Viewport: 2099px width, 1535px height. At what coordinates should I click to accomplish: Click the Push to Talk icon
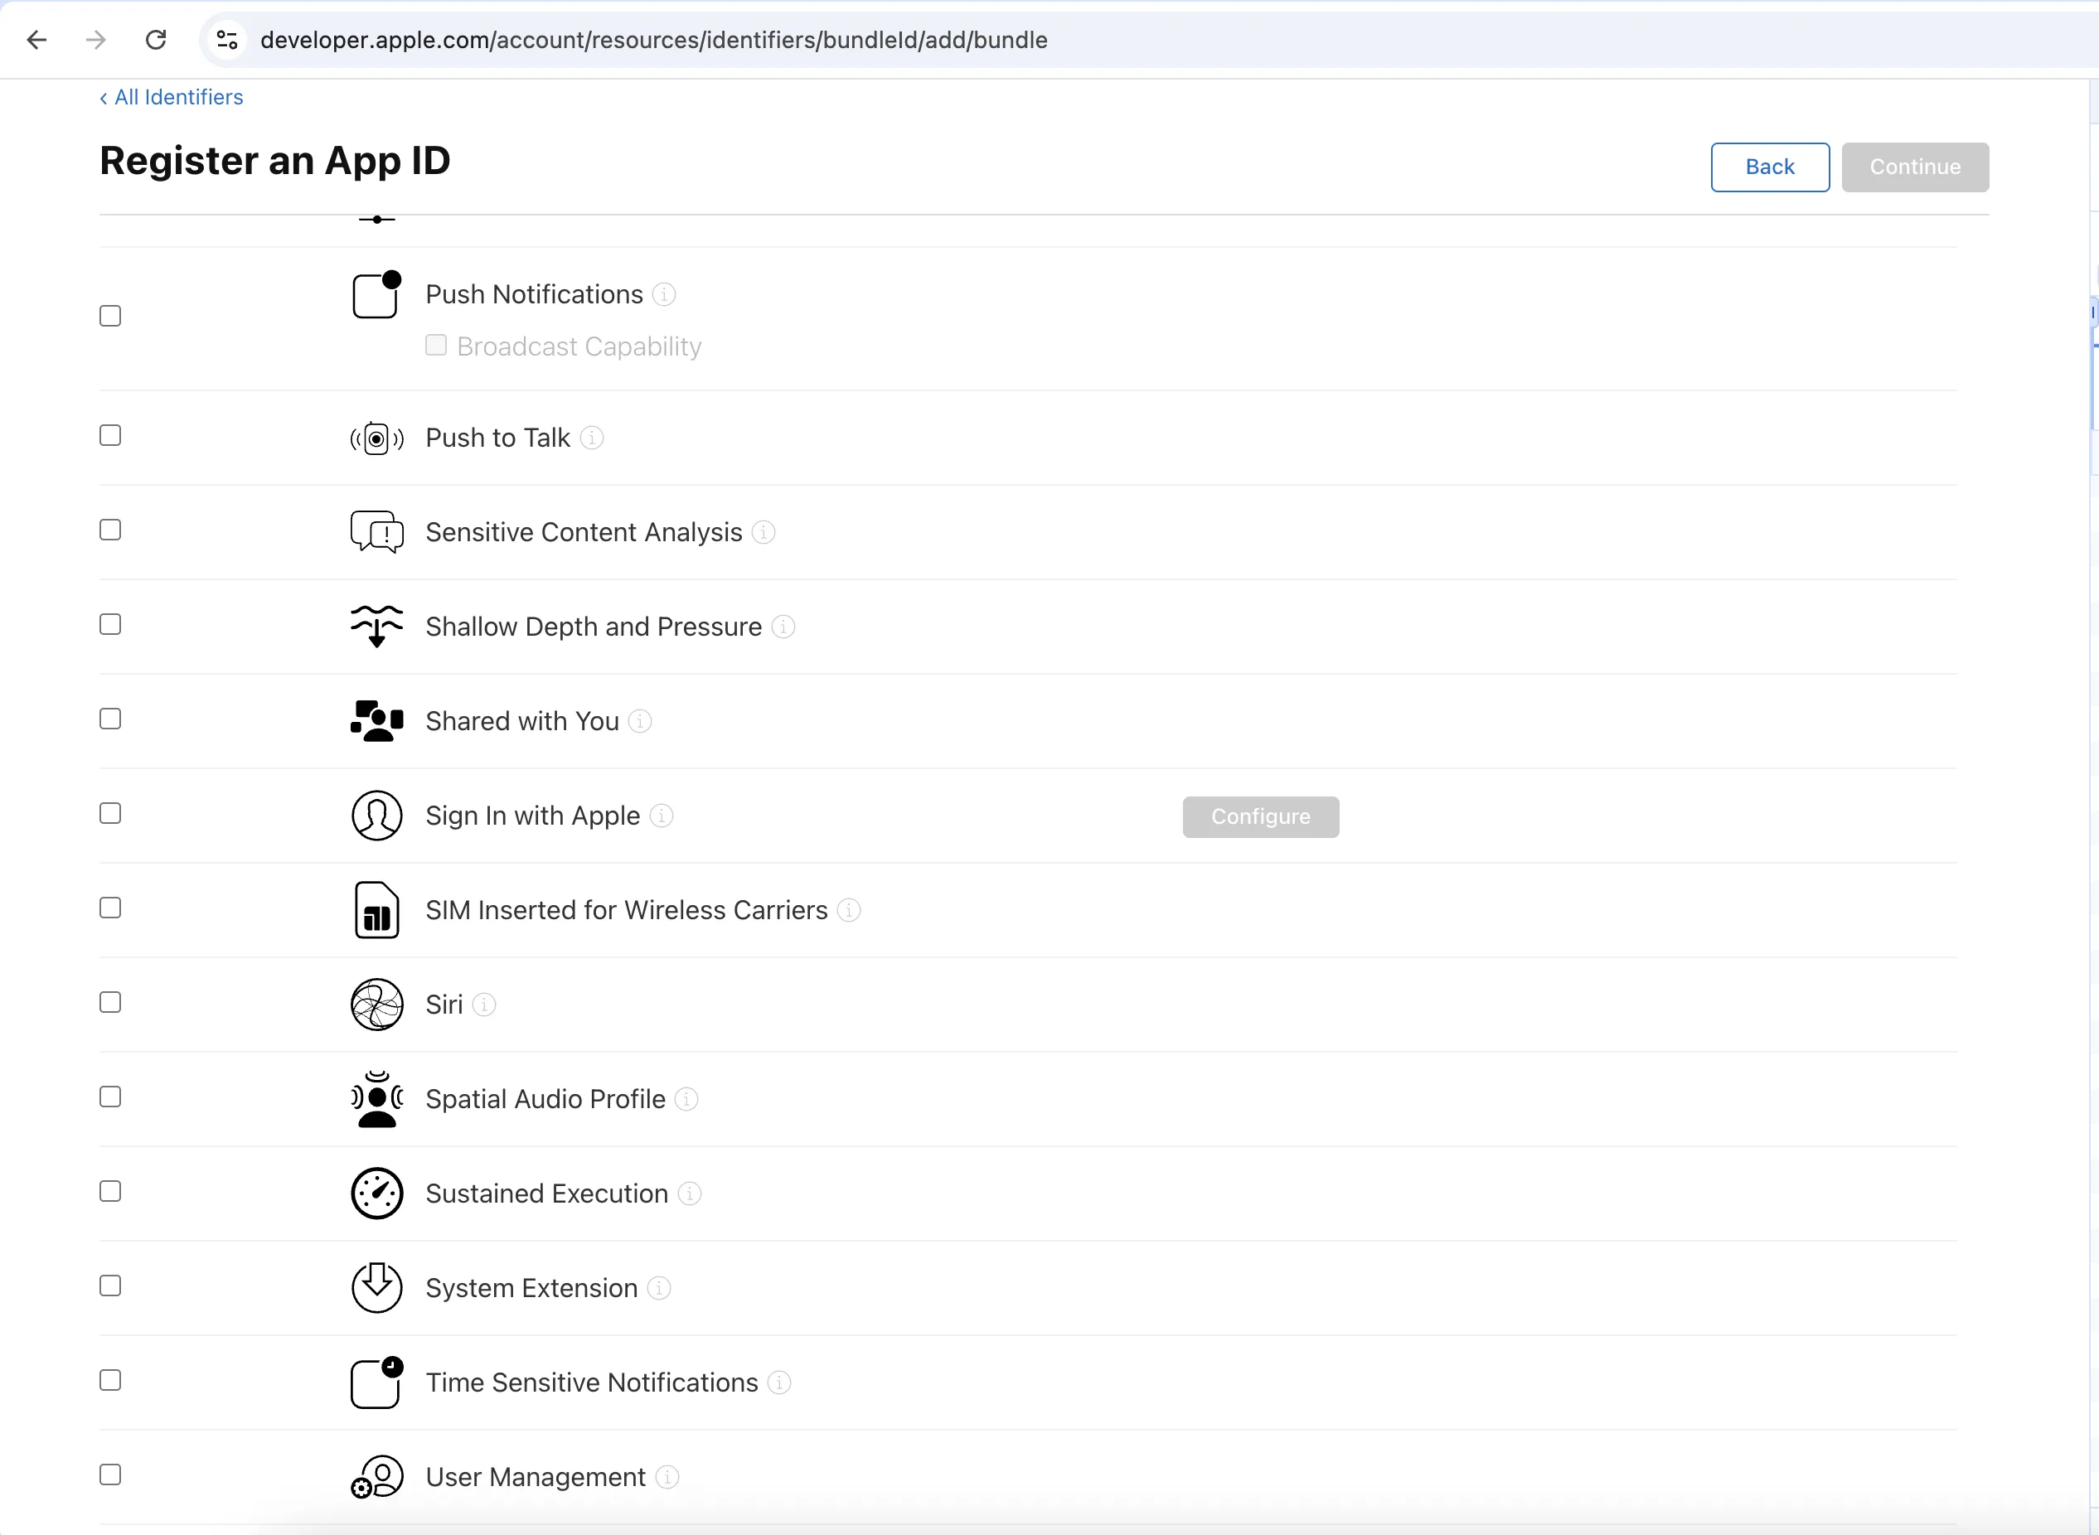pos(376,438)
